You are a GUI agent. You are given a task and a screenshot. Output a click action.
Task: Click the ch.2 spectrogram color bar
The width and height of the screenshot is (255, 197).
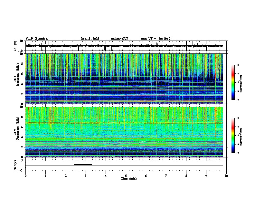coord(233,136)
